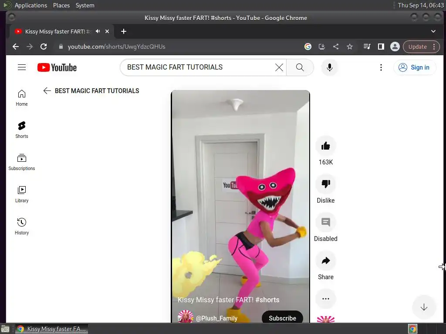Go to YouTube home via logo
This screenshot has width=446, height=334.
point(57,67)
